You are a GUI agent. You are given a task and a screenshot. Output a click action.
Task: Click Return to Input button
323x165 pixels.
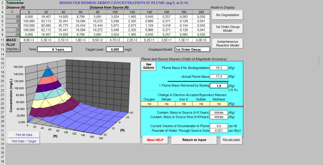(194, 140)
